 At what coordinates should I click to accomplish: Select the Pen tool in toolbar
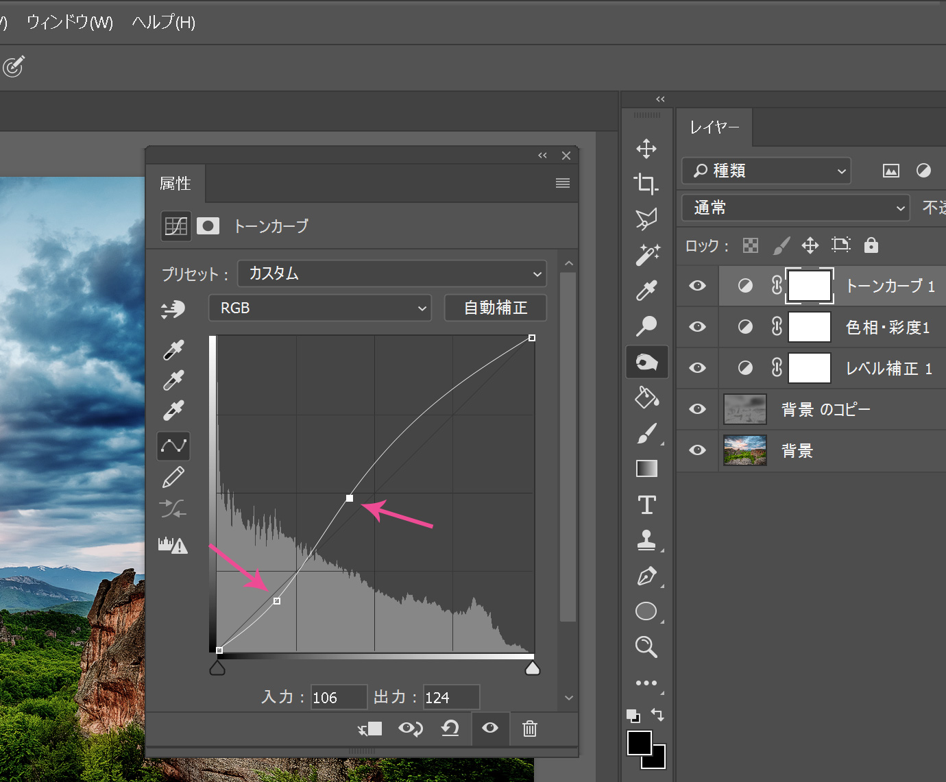click(646, 576)
